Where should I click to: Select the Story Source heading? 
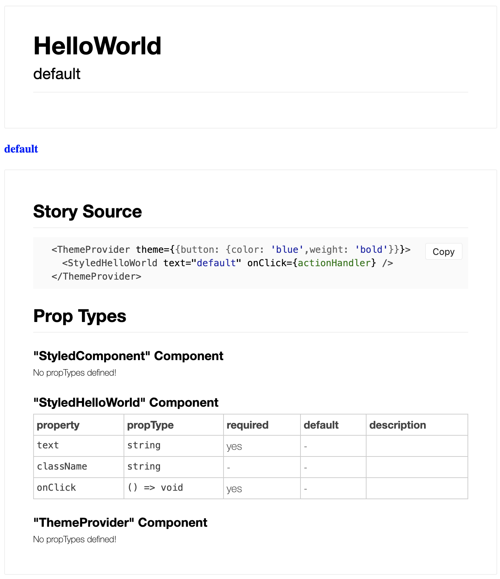(x=87, y=211)
